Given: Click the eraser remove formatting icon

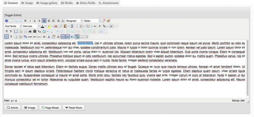Looking at the screenshot, I should click(x=104, y=21).
